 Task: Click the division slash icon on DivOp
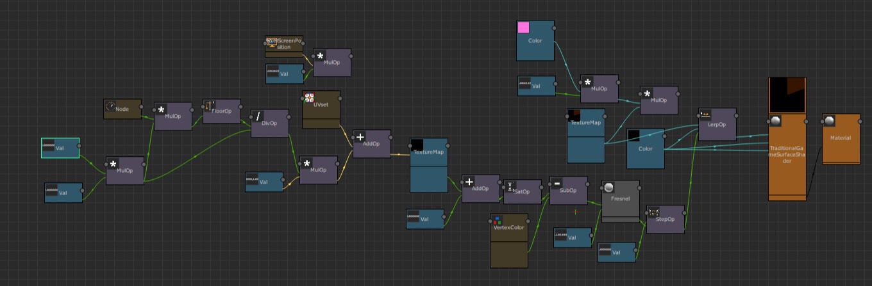[257, 116]
